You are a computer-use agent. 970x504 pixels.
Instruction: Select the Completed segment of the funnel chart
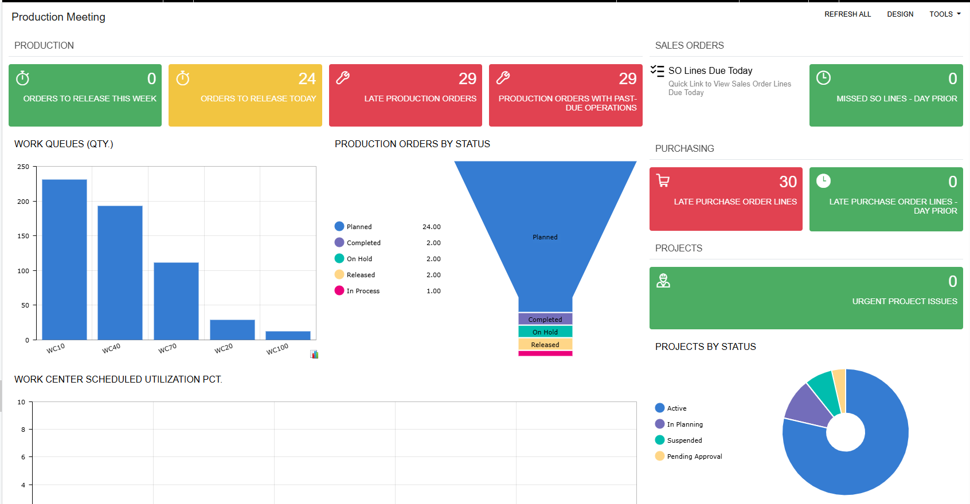[x=545, y=319]
